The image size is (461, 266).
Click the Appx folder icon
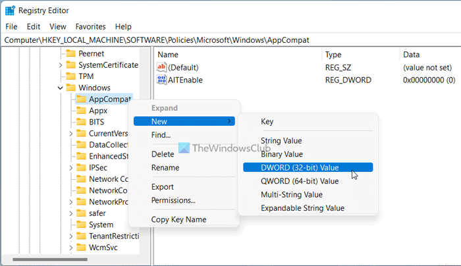[x=81, y=111]
